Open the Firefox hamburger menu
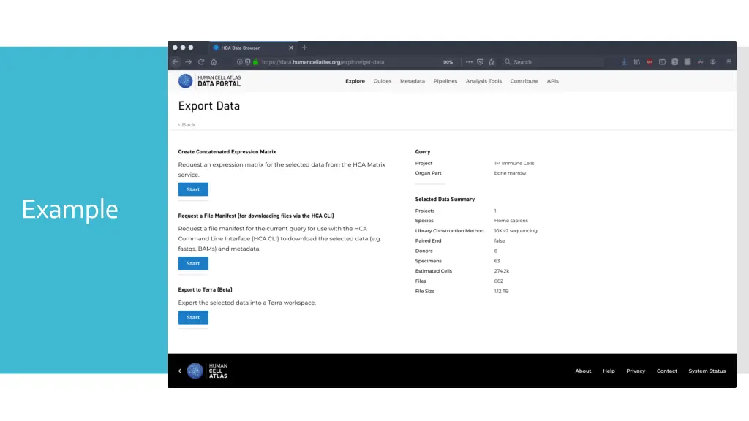The width and height of the screenshot is (749, 421). point(729,62)
